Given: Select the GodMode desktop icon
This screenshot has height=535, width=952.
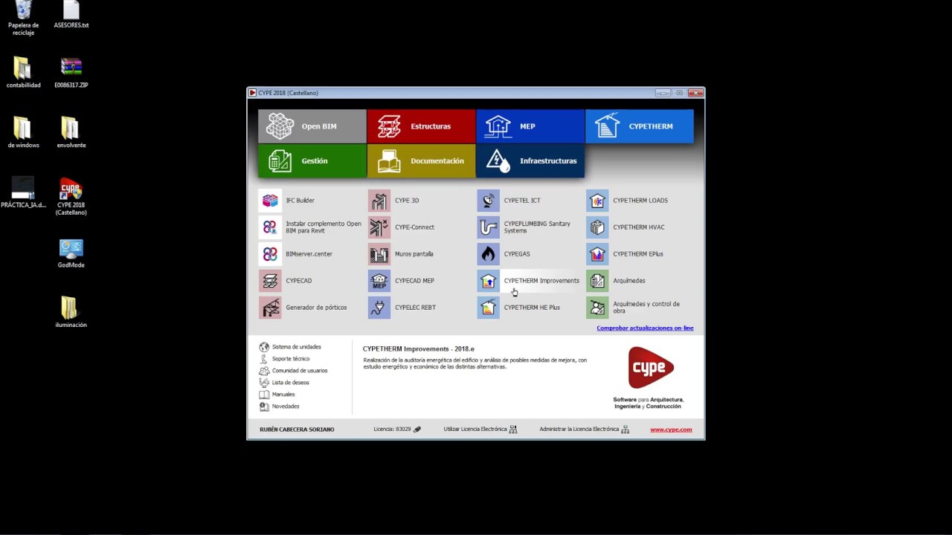Looking at the screenshot, I should pos(71,253).
